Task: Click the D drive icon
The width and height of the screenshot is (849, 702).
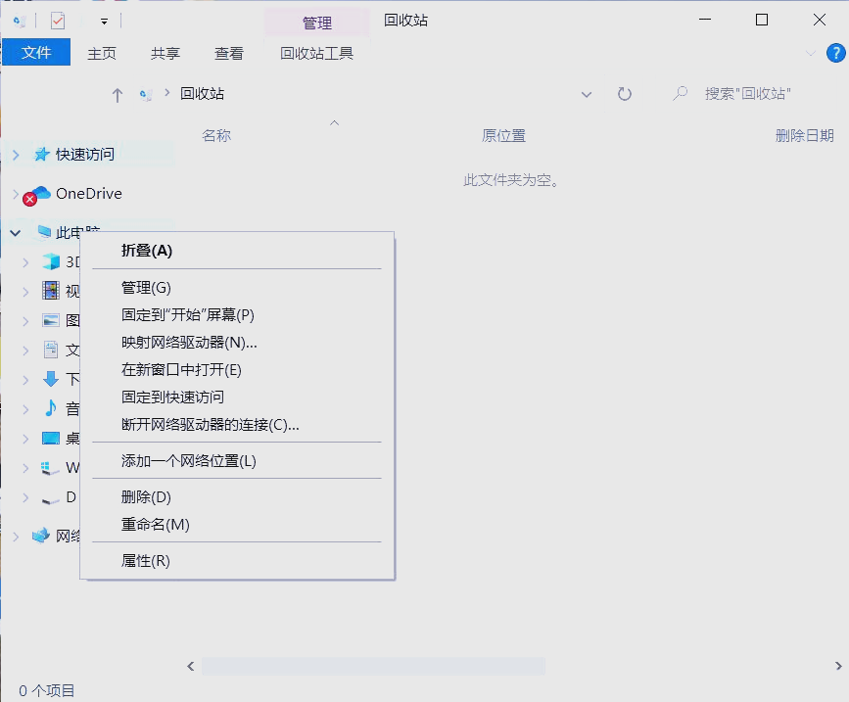Action: click(x=50, y=501)
